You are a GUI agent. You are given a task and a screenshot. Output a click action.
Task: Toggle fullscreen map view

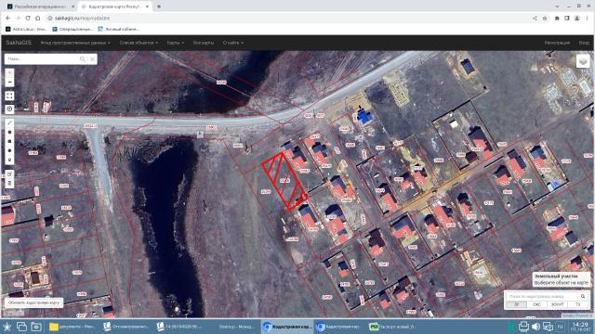tap(10, 96)
